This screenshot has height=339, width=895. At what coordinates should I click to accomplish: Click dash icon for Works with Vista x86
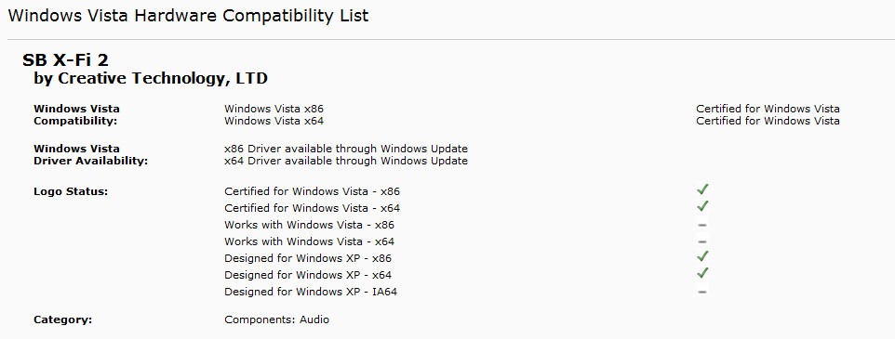point(702,225)
